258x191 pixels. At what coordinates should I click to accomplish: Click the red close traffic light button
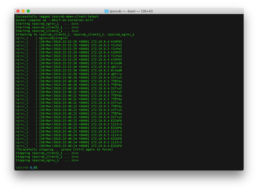(x=18, y=11)
